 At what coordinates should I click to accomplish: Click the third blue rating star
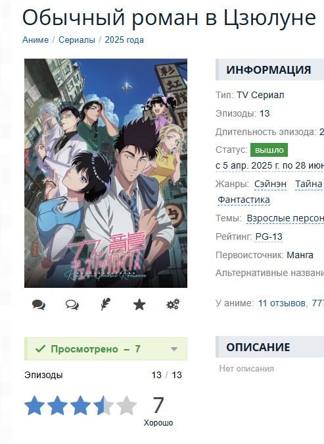[80, 406]
